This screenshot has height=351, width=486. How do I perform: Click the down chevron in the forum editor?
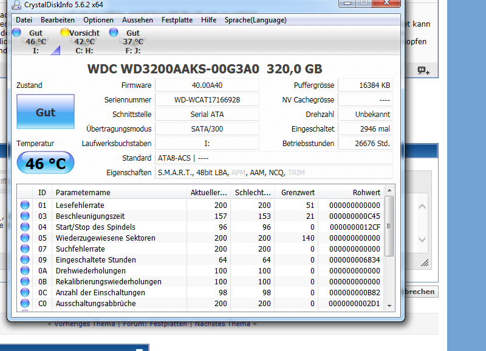(x=422, y=239)
